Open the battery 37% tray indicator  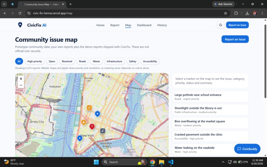(x=243, y=162)
